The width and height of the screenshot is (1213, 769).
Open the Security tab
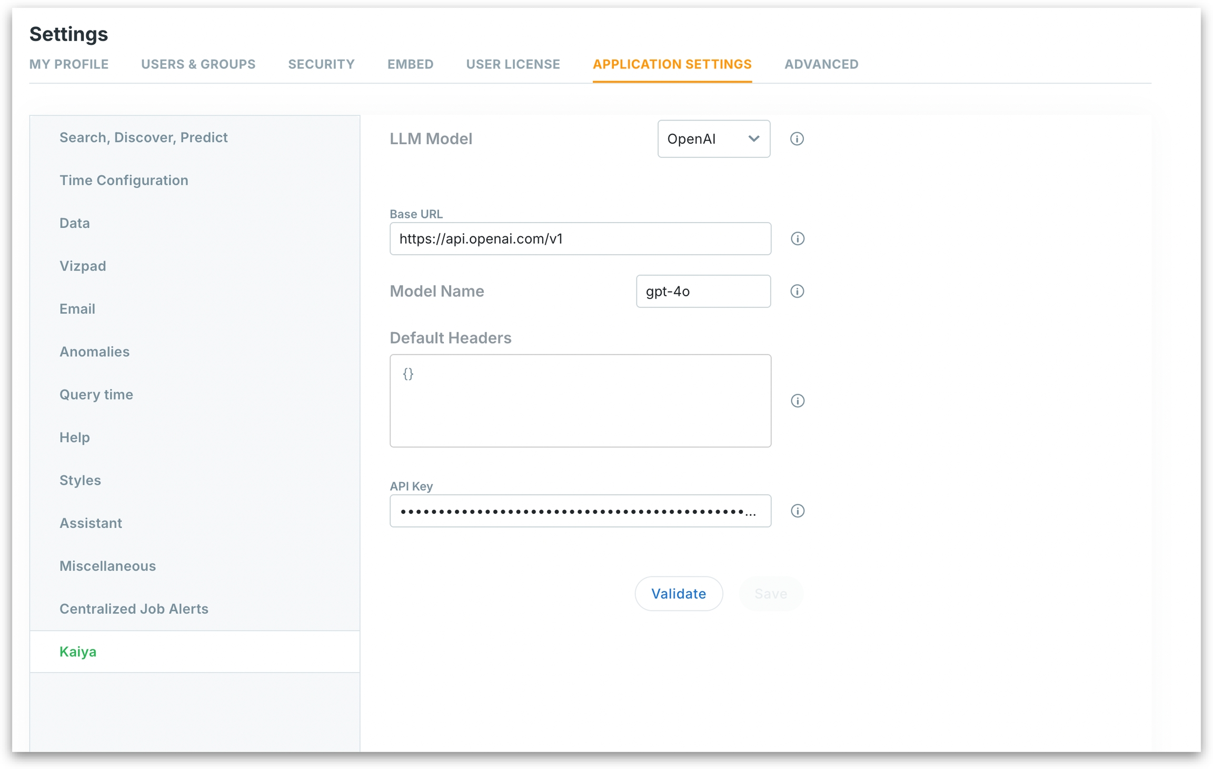tap(321, 64)
